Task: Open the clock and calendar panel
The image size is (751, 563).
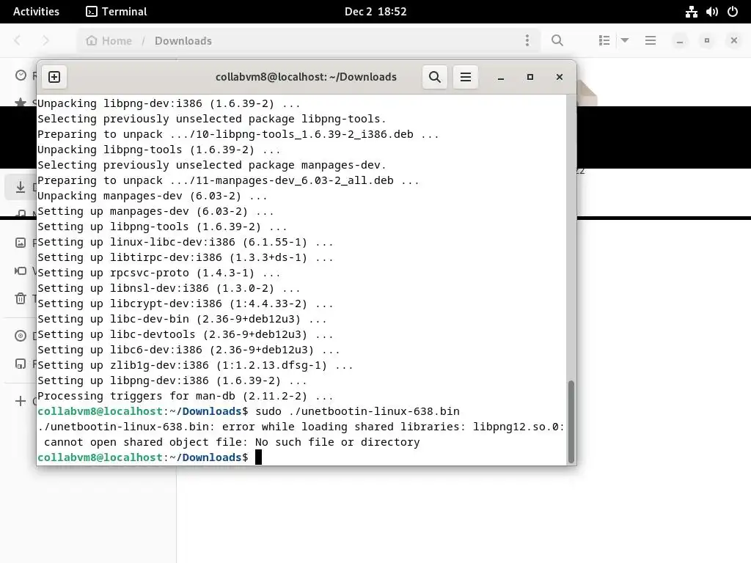Action: click(x=375, y=12)
